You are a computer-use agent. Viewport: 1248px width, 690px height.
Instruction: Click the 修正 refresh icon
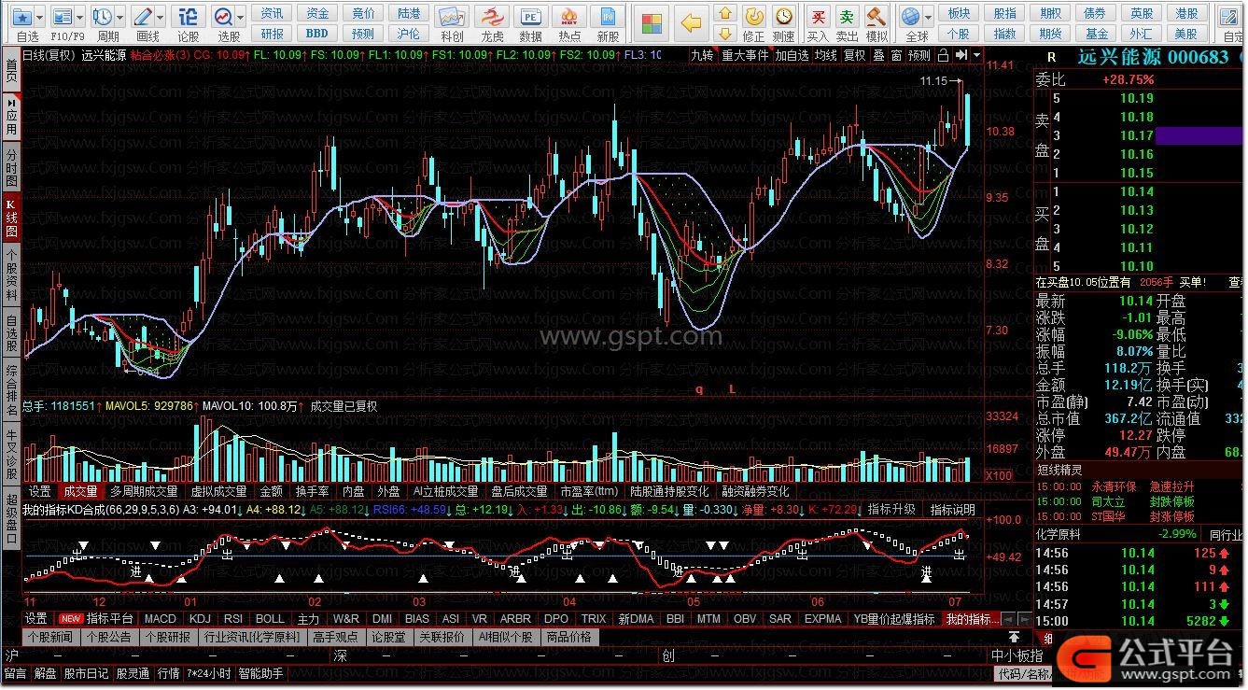click(753, 16)
